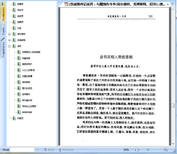Jump to bookmark 认识上的唐璜
The image size is (177, 154).
28,70
